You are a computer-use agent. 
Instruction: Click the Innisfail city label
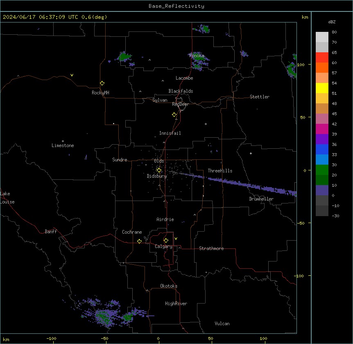(170, 133)
